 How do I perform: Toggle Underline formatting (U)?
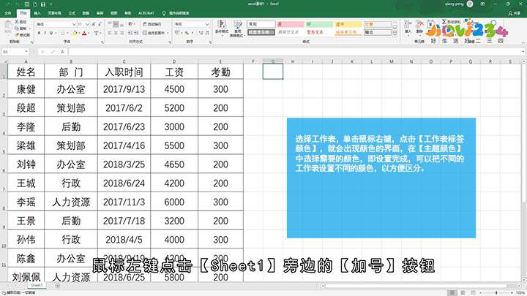pos(51,33)
